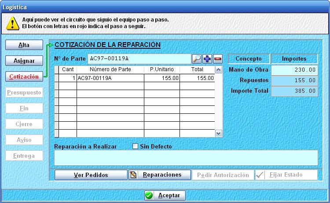The image size is (330, 203).
Task: Click the yellow warning triangle icon
Action: coord(13,23)
